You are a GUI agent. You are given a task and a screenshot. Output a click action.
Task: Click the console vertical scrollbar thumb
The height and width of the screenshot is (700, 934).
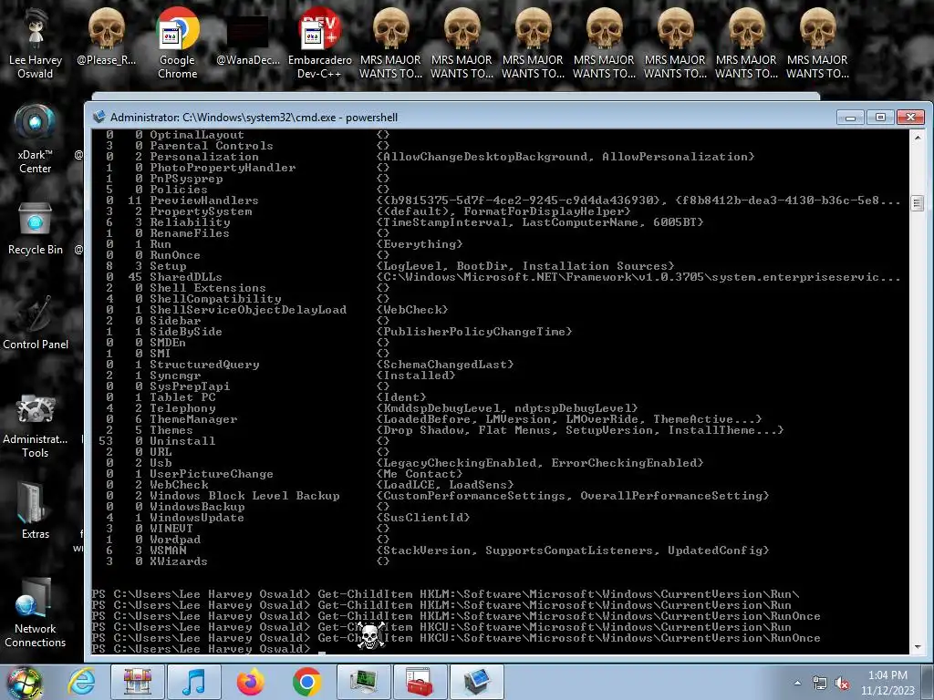click(918, 203)
